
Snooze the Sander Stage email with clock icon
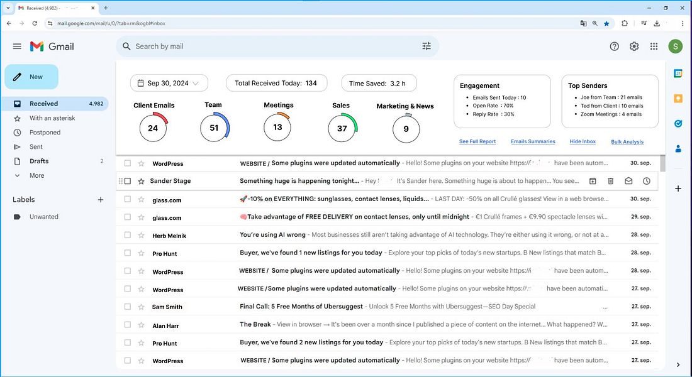647,181
